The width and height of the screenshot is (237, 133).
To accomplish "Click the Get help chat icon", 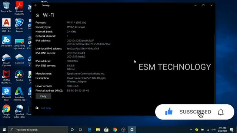I will point(37,108).
